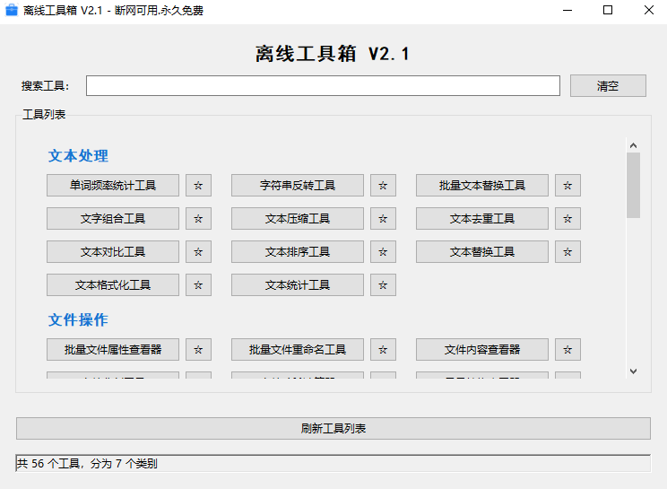Click the tool list scroll-up arrow
The image size is (667, 489).
(634, 145)
